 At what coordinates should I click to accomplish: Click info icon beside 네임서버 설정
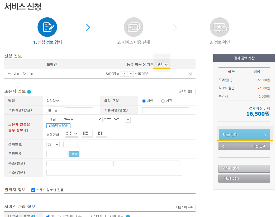pos(33,216)
